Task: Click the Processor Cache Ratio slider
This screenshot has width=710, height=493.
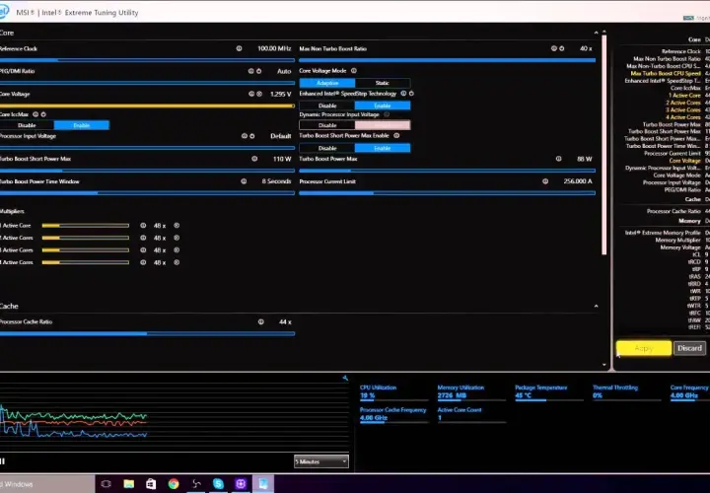Action: [x=147, y=333]
